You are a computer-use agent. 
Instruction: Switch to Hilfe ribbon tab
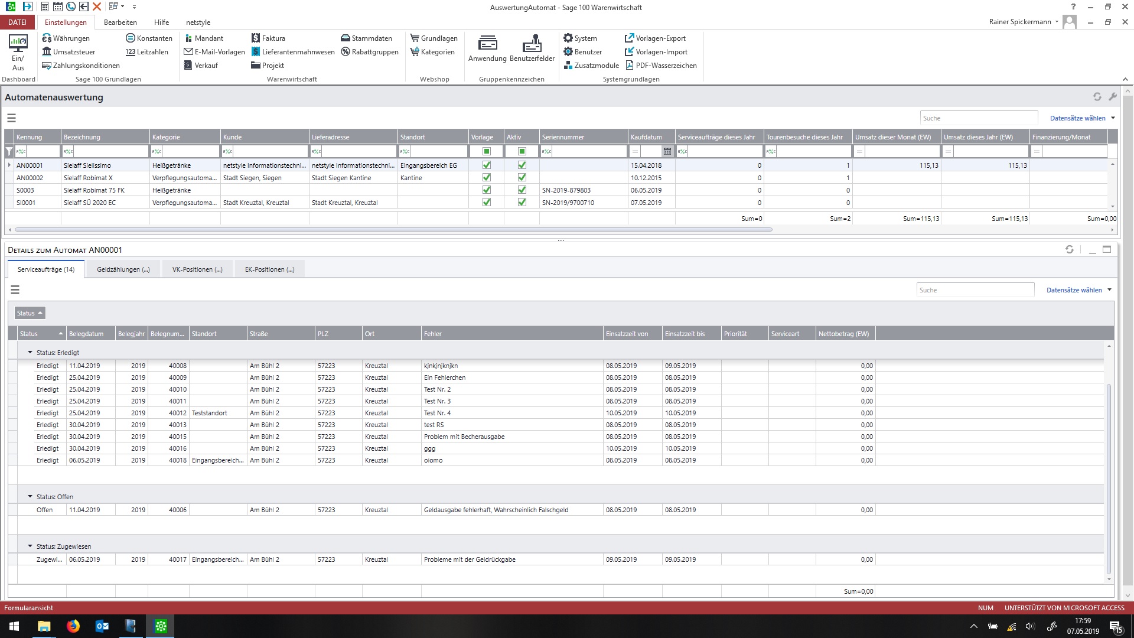161,22
